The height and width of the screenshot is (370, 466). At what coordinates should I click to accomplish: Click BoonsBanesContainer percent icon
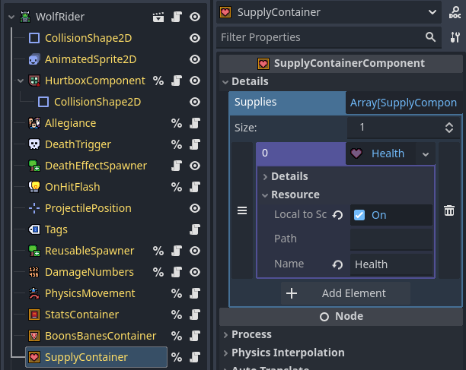click(177, 336)
